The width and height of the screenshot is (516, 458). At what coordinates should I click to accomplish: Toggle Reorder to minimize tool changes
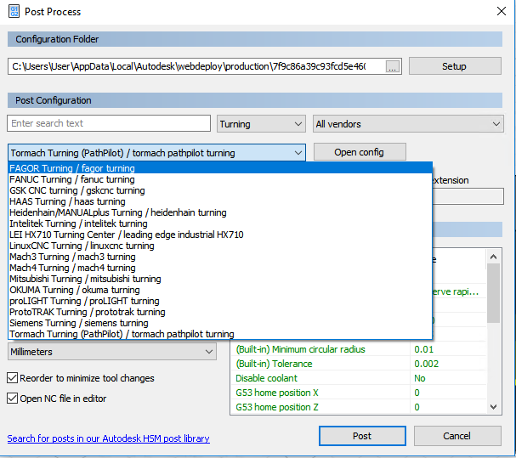[81, 378]
